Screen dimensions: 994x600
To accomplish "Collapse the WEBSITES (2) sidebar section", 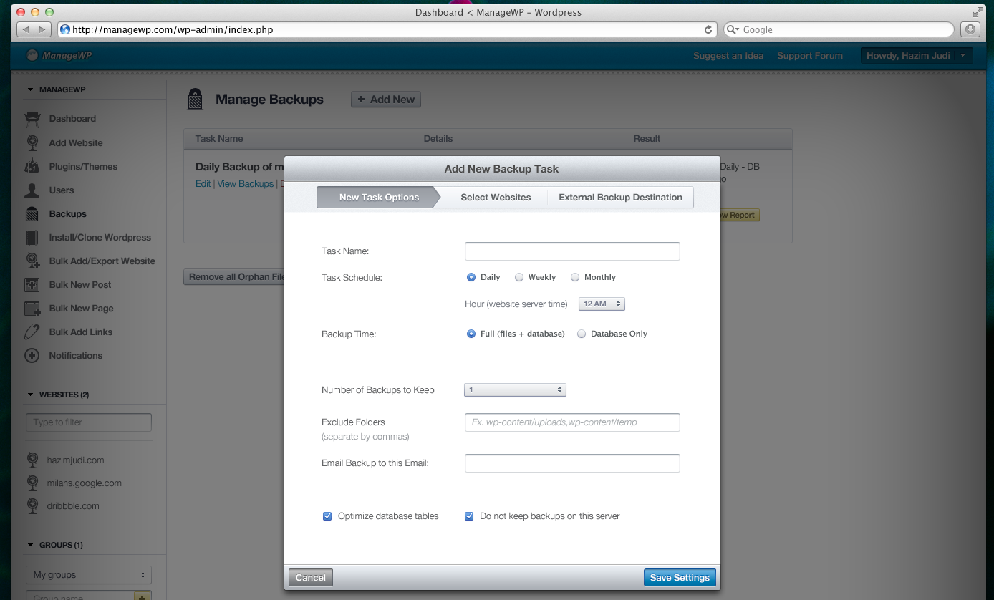I will click(31, 395).
